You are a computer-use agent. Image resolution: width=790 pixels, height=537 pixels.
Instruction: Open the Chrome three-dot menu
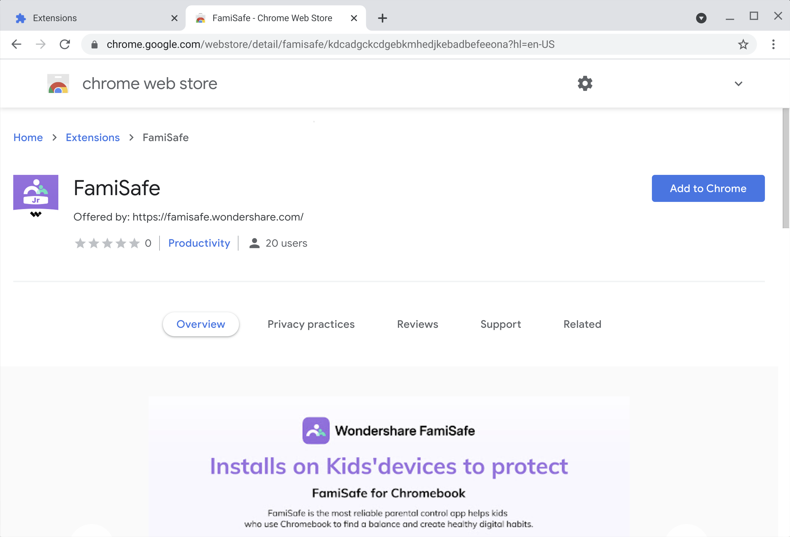773,44
